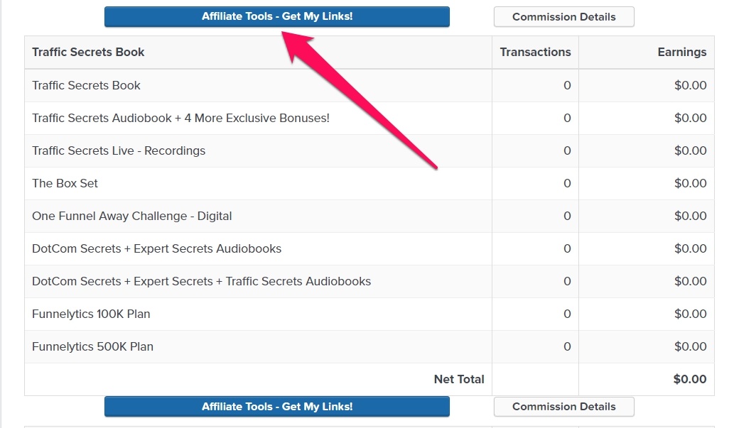Click the Traffic Secrets Book column header
The height and width of the screenshot is (428, 734).
tap(88, 52)
